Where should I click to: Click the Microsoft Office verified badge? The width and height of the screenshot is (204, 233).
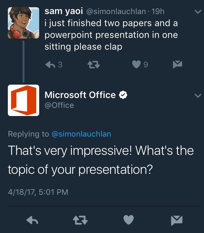coord(123,95)
